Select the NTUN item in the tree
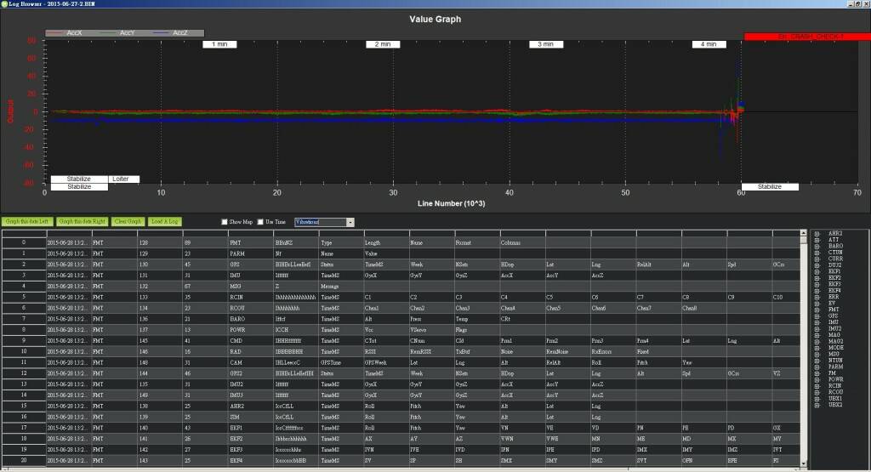The width and height of the screenshot is (871, 472). 835,361
